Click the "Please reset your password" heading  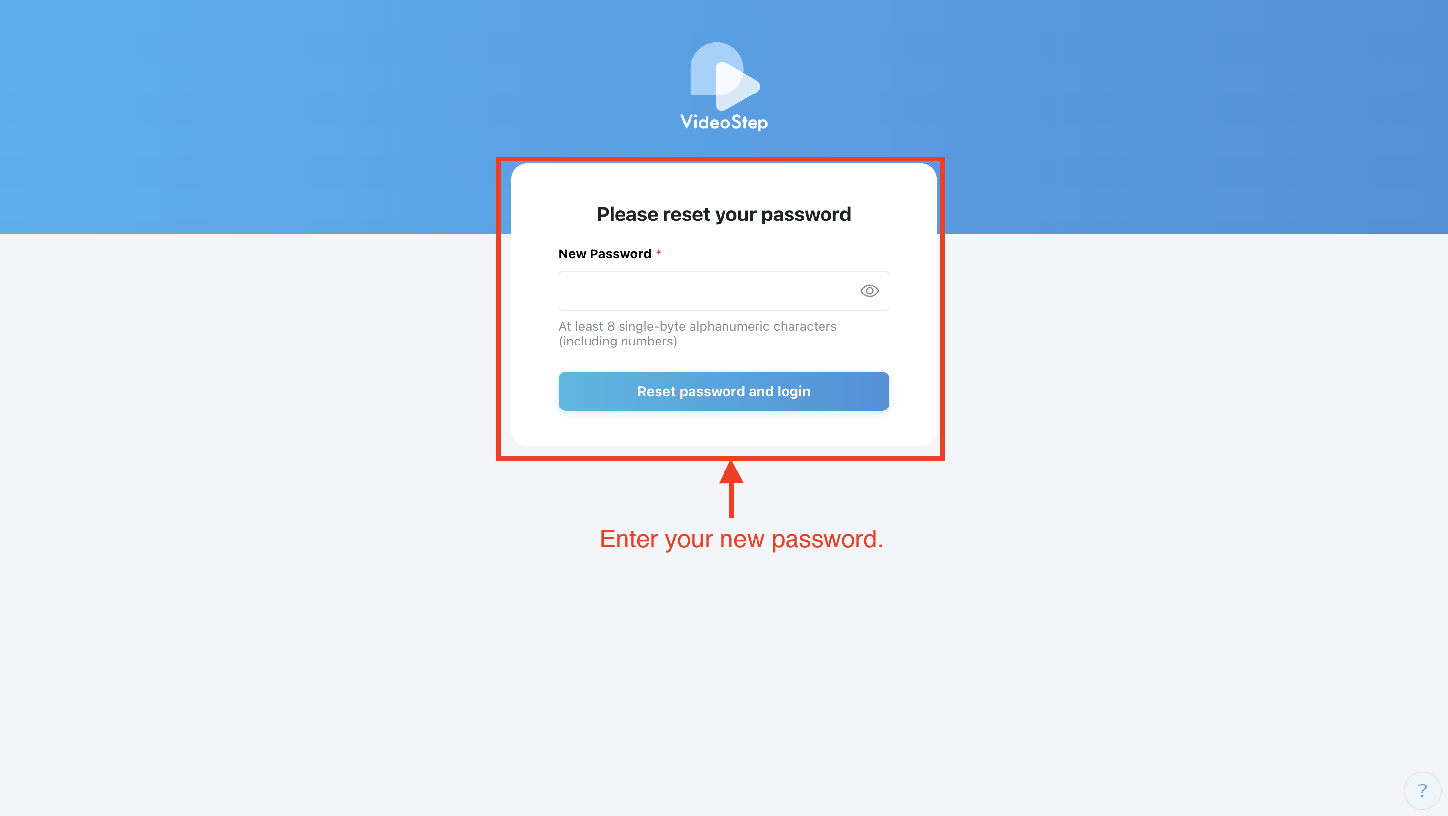point(724,215)
